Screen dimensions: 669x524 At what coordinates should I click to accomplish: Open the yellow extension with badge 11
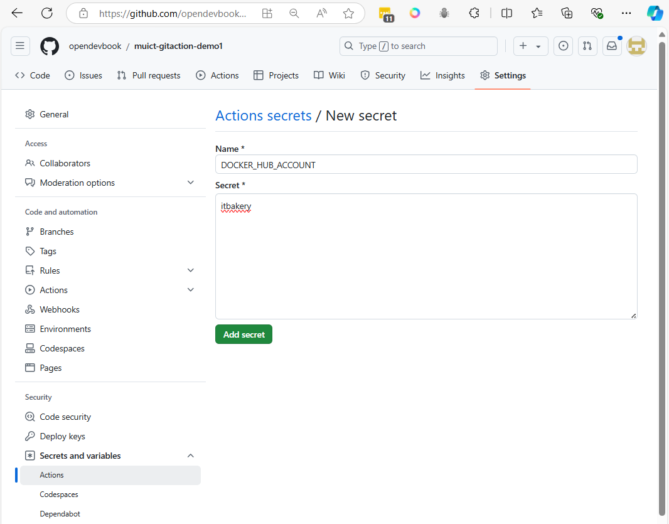[x=386, y=14]
